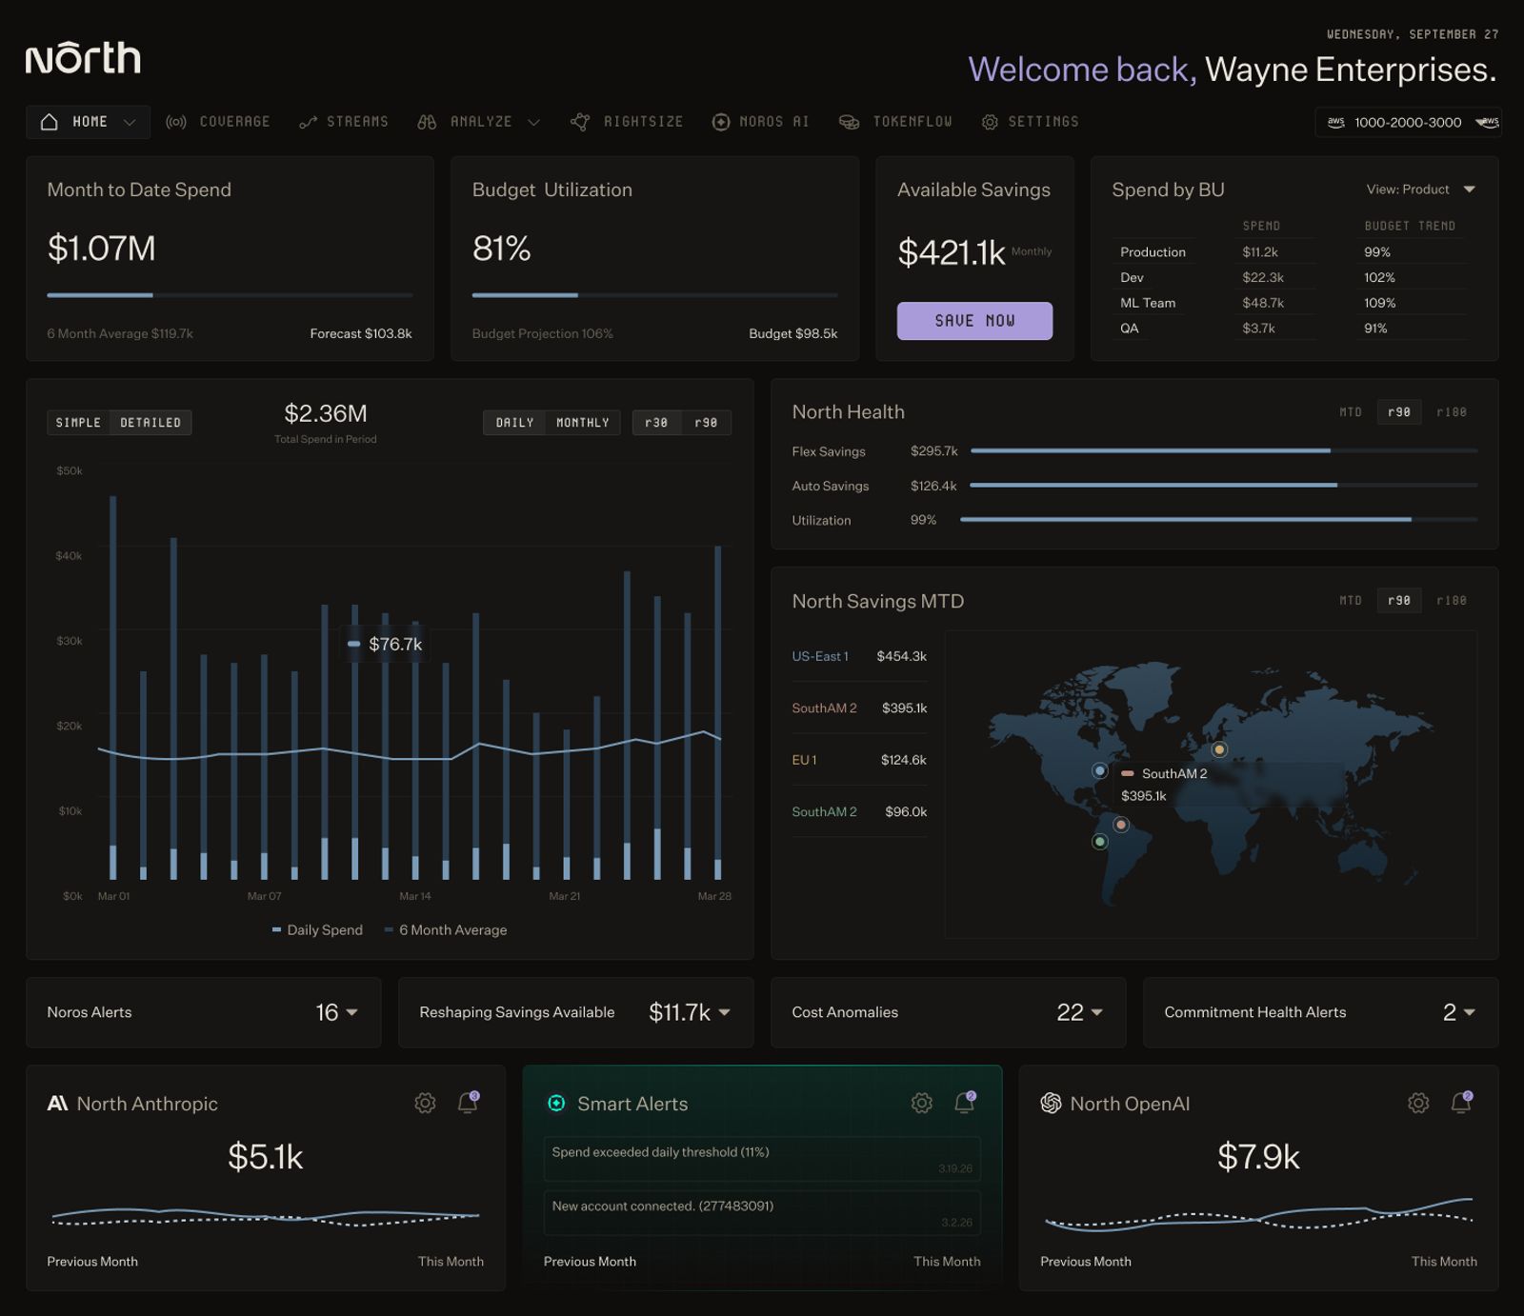The width and height of the screenshot is (1524, 1316).
Task: Expand Reshaping Savings Available dropdown
Action: click(x=724, y=1012)
